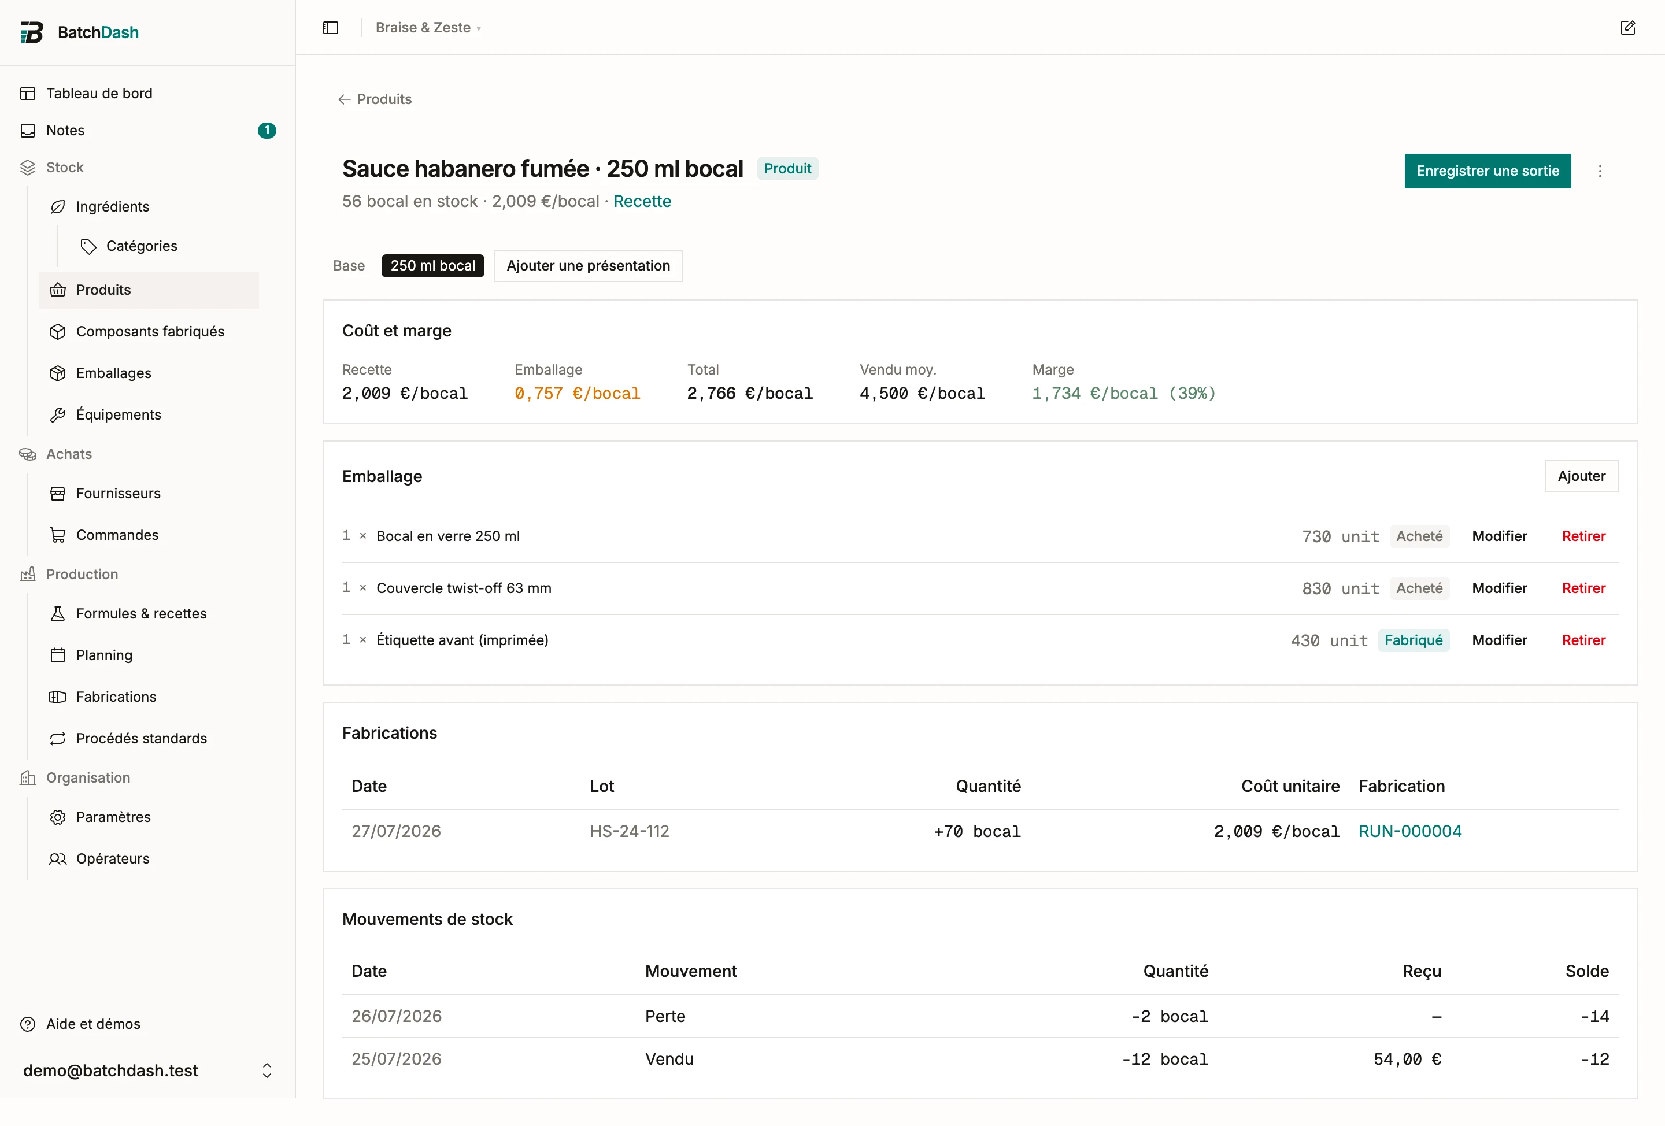Select the Base presentation tab
Image resolution: width=1665 pixels, height=1126 pixels.
pyautogui.click(x=349, y=266)
